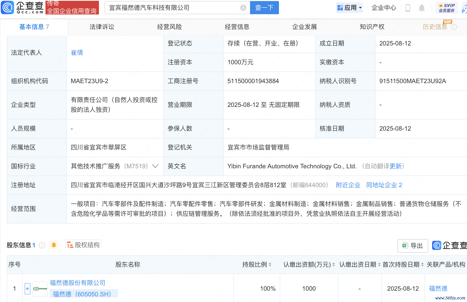Screen dimensions: 467x302
Task: Click the mobile phone icon
Action: [x=408, y=8]
